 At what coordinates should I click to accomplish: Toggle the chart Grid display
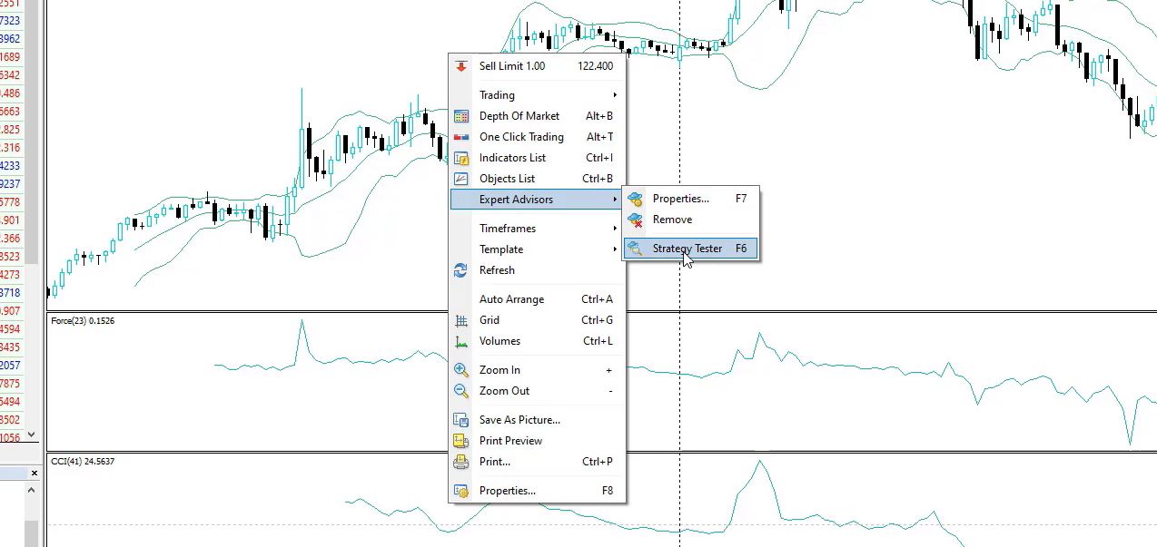coord(489,320)
